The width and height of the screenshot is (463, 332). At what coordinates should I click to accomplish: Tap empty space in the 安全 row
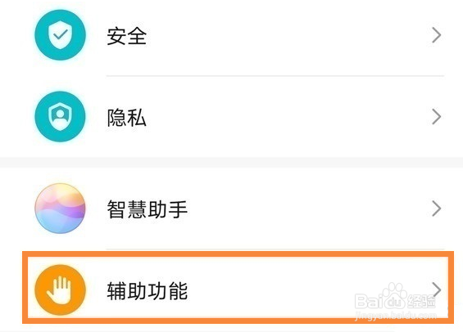[x=280, y=35]
